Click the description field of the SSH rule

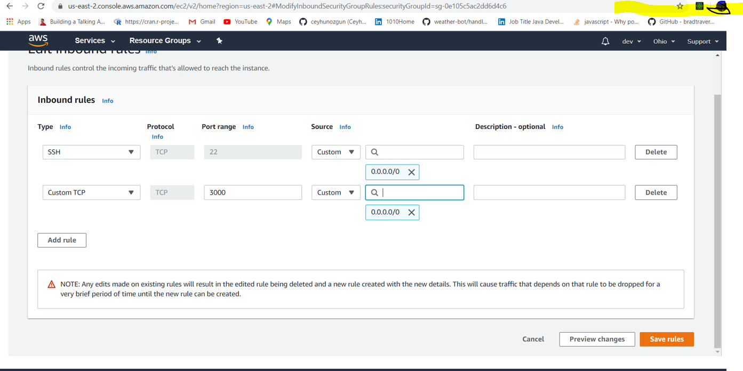549,152
